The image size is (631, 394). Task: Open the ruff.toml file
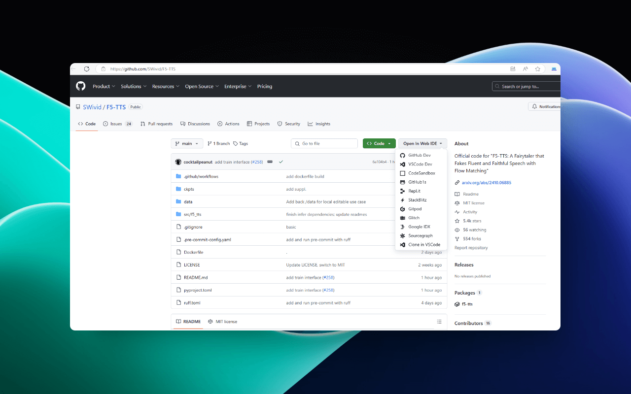click(x=192, y=303)
